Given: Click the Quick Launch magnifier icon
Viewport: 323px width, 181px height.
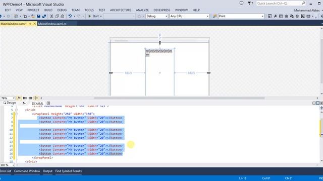Looking at the screenshot, I should pyautogui.click(x=303, y=4).
